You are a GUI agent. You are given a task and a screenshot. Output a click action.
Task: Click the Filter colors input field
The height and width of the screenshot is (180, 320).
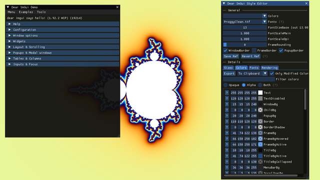point(249,79)
